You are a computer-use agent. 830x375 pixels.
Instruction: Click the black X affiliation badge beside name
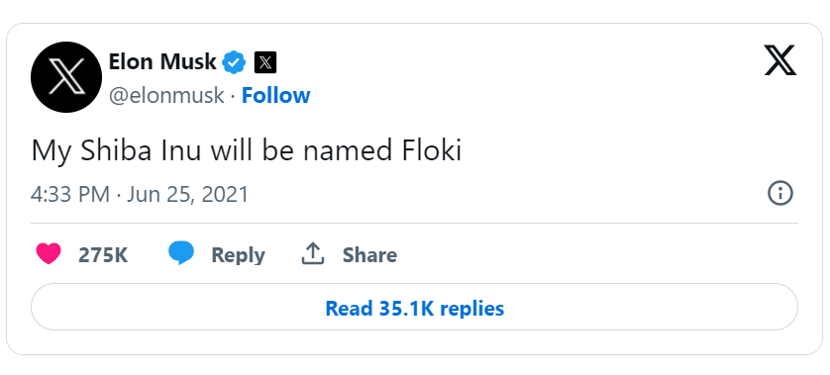coord(265,62)
